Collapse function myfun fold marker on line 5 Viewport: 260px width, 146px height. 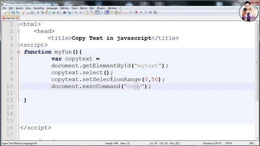[x=19, y=52]
